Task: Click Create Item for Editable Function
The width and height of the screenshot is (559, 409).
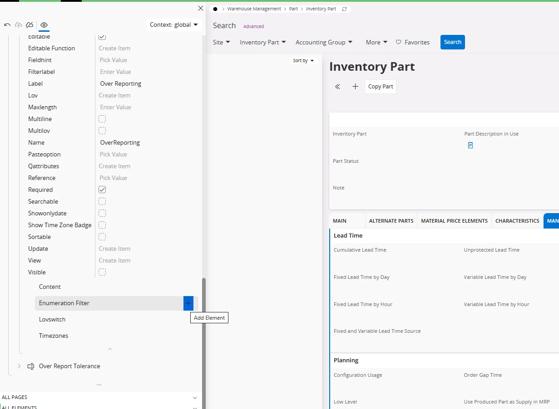Action: click(x=114, y=48)
